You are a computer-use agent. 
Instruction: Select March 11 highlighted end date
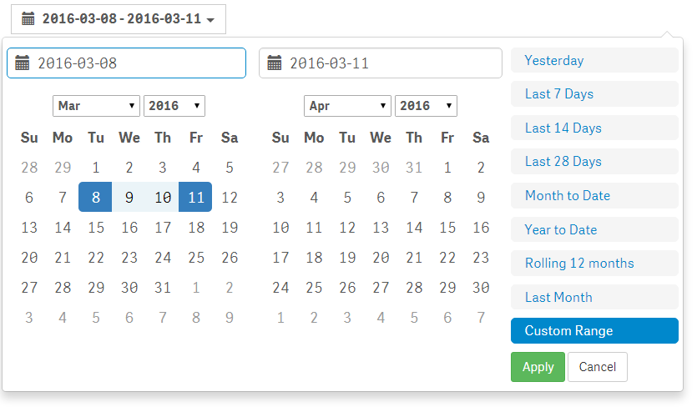tap(195, 197)
